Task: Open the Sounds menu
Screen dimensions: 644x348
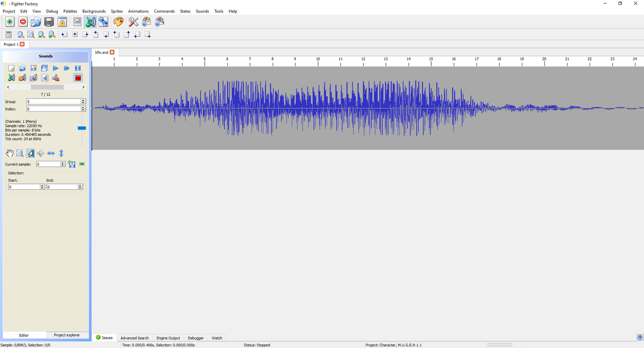Action: pyautogui.click(x=202, y=11)
